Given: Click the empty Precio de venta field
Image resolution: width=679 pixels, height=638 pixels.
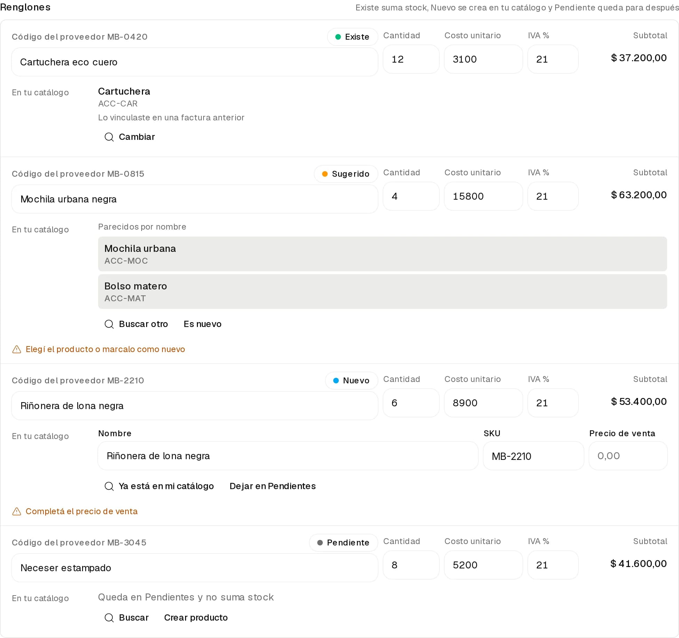Looking at the screenshot, I should pos(628,456).
